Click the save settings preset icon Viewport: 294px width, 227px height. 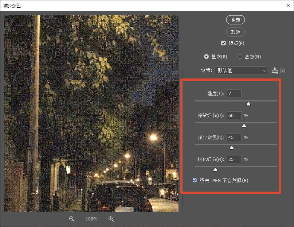[275, 70]
